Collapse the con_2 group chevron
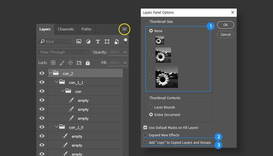The height and width of the screenshot is (156, 273). 50,73
